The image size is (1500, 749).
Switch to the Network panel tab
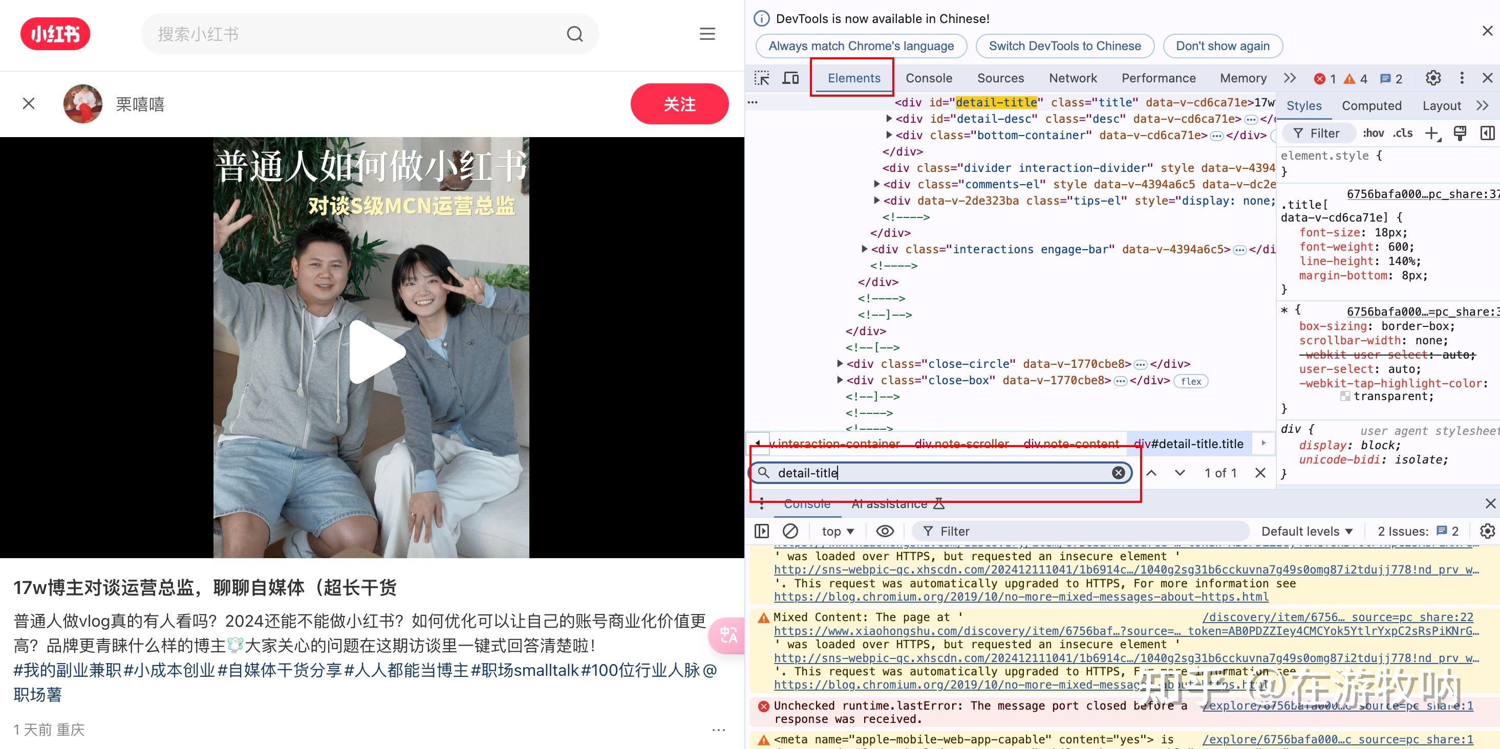pyautogui.click(x=1073, y=78)
